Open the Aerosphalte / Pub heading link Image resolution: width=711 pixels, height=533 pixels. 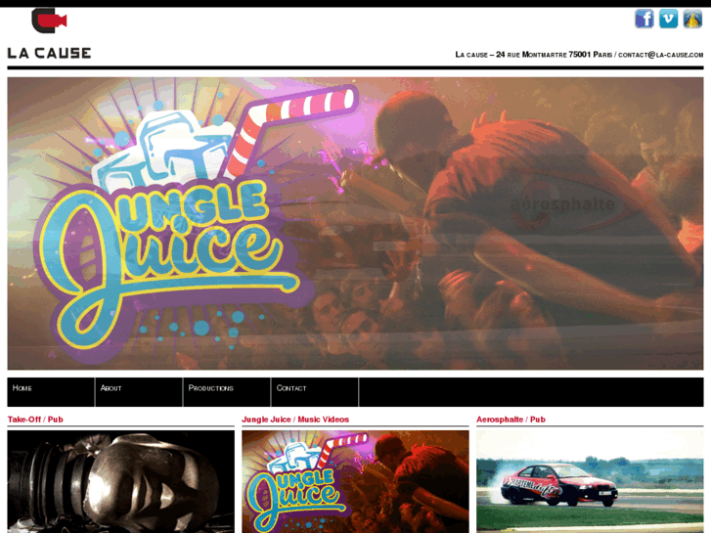pos(511,420)
